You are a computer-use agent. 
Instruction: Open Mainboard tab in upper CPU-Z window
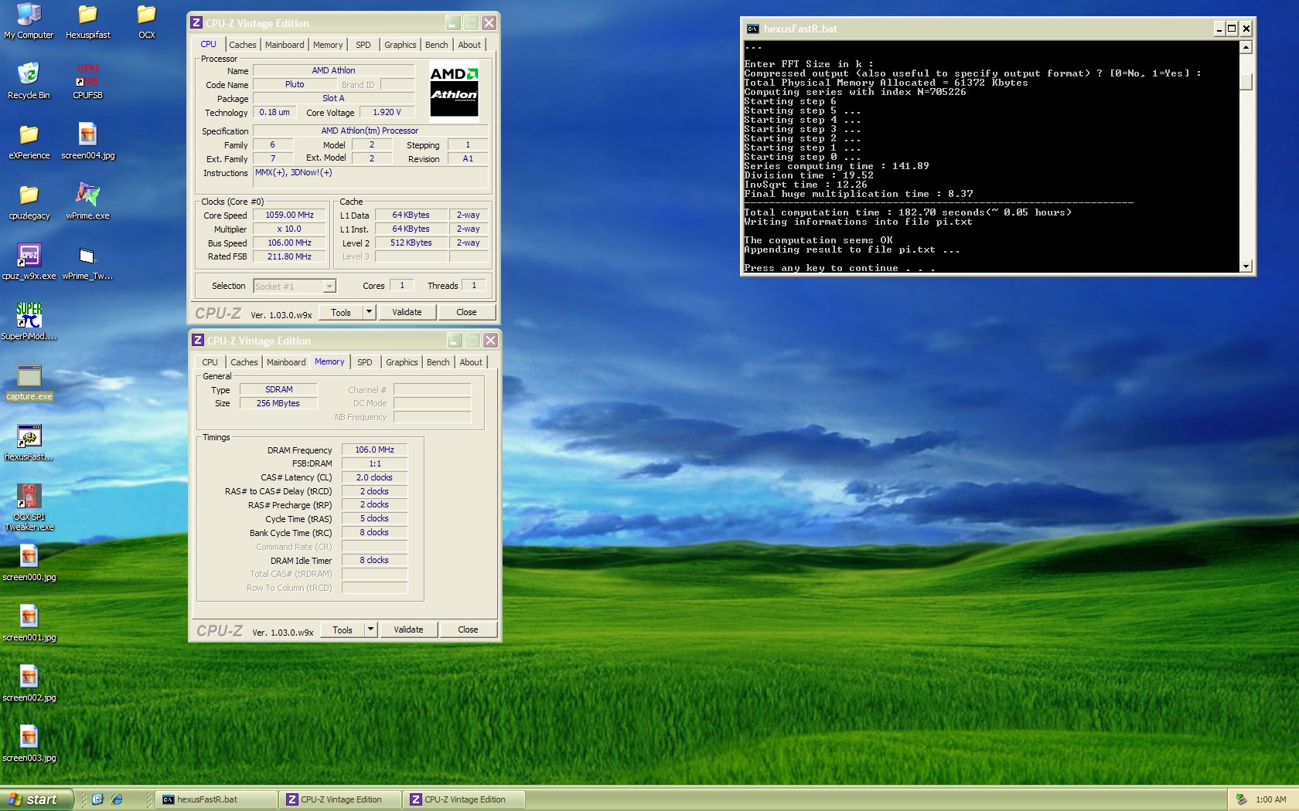285,45
